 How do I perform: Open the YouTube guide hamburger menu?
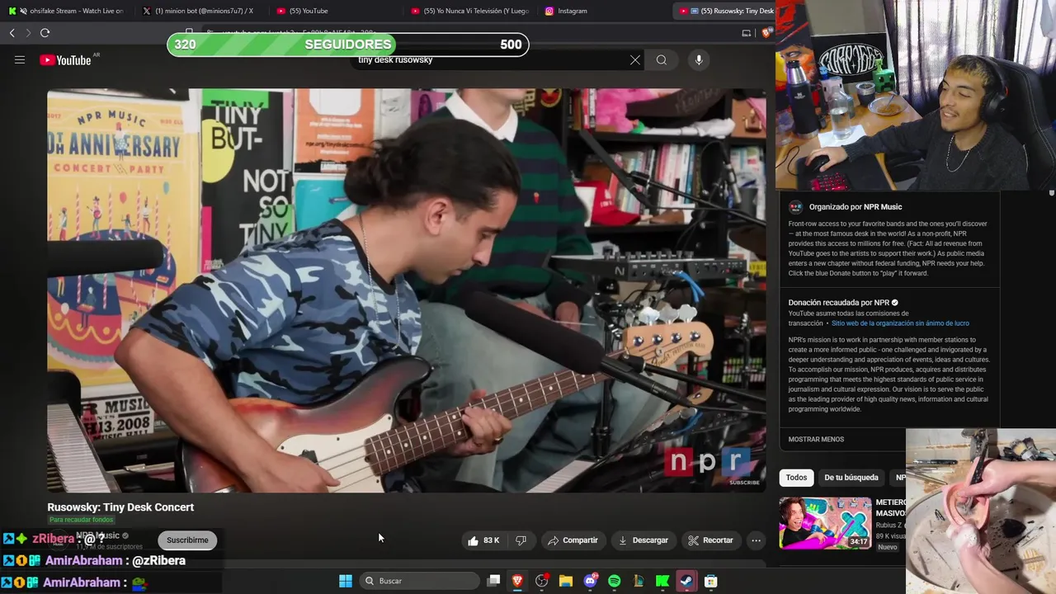click(20, 59)
